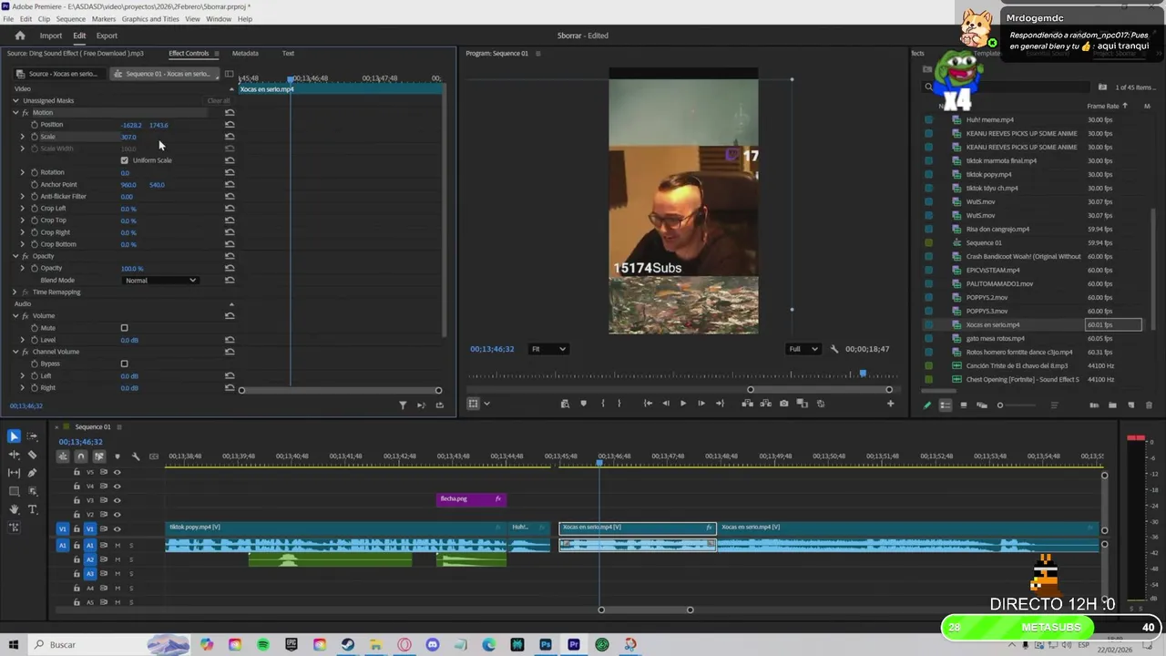
Task: Click the filter funnel in Effect Controls
Action: [x=403, y=405]
